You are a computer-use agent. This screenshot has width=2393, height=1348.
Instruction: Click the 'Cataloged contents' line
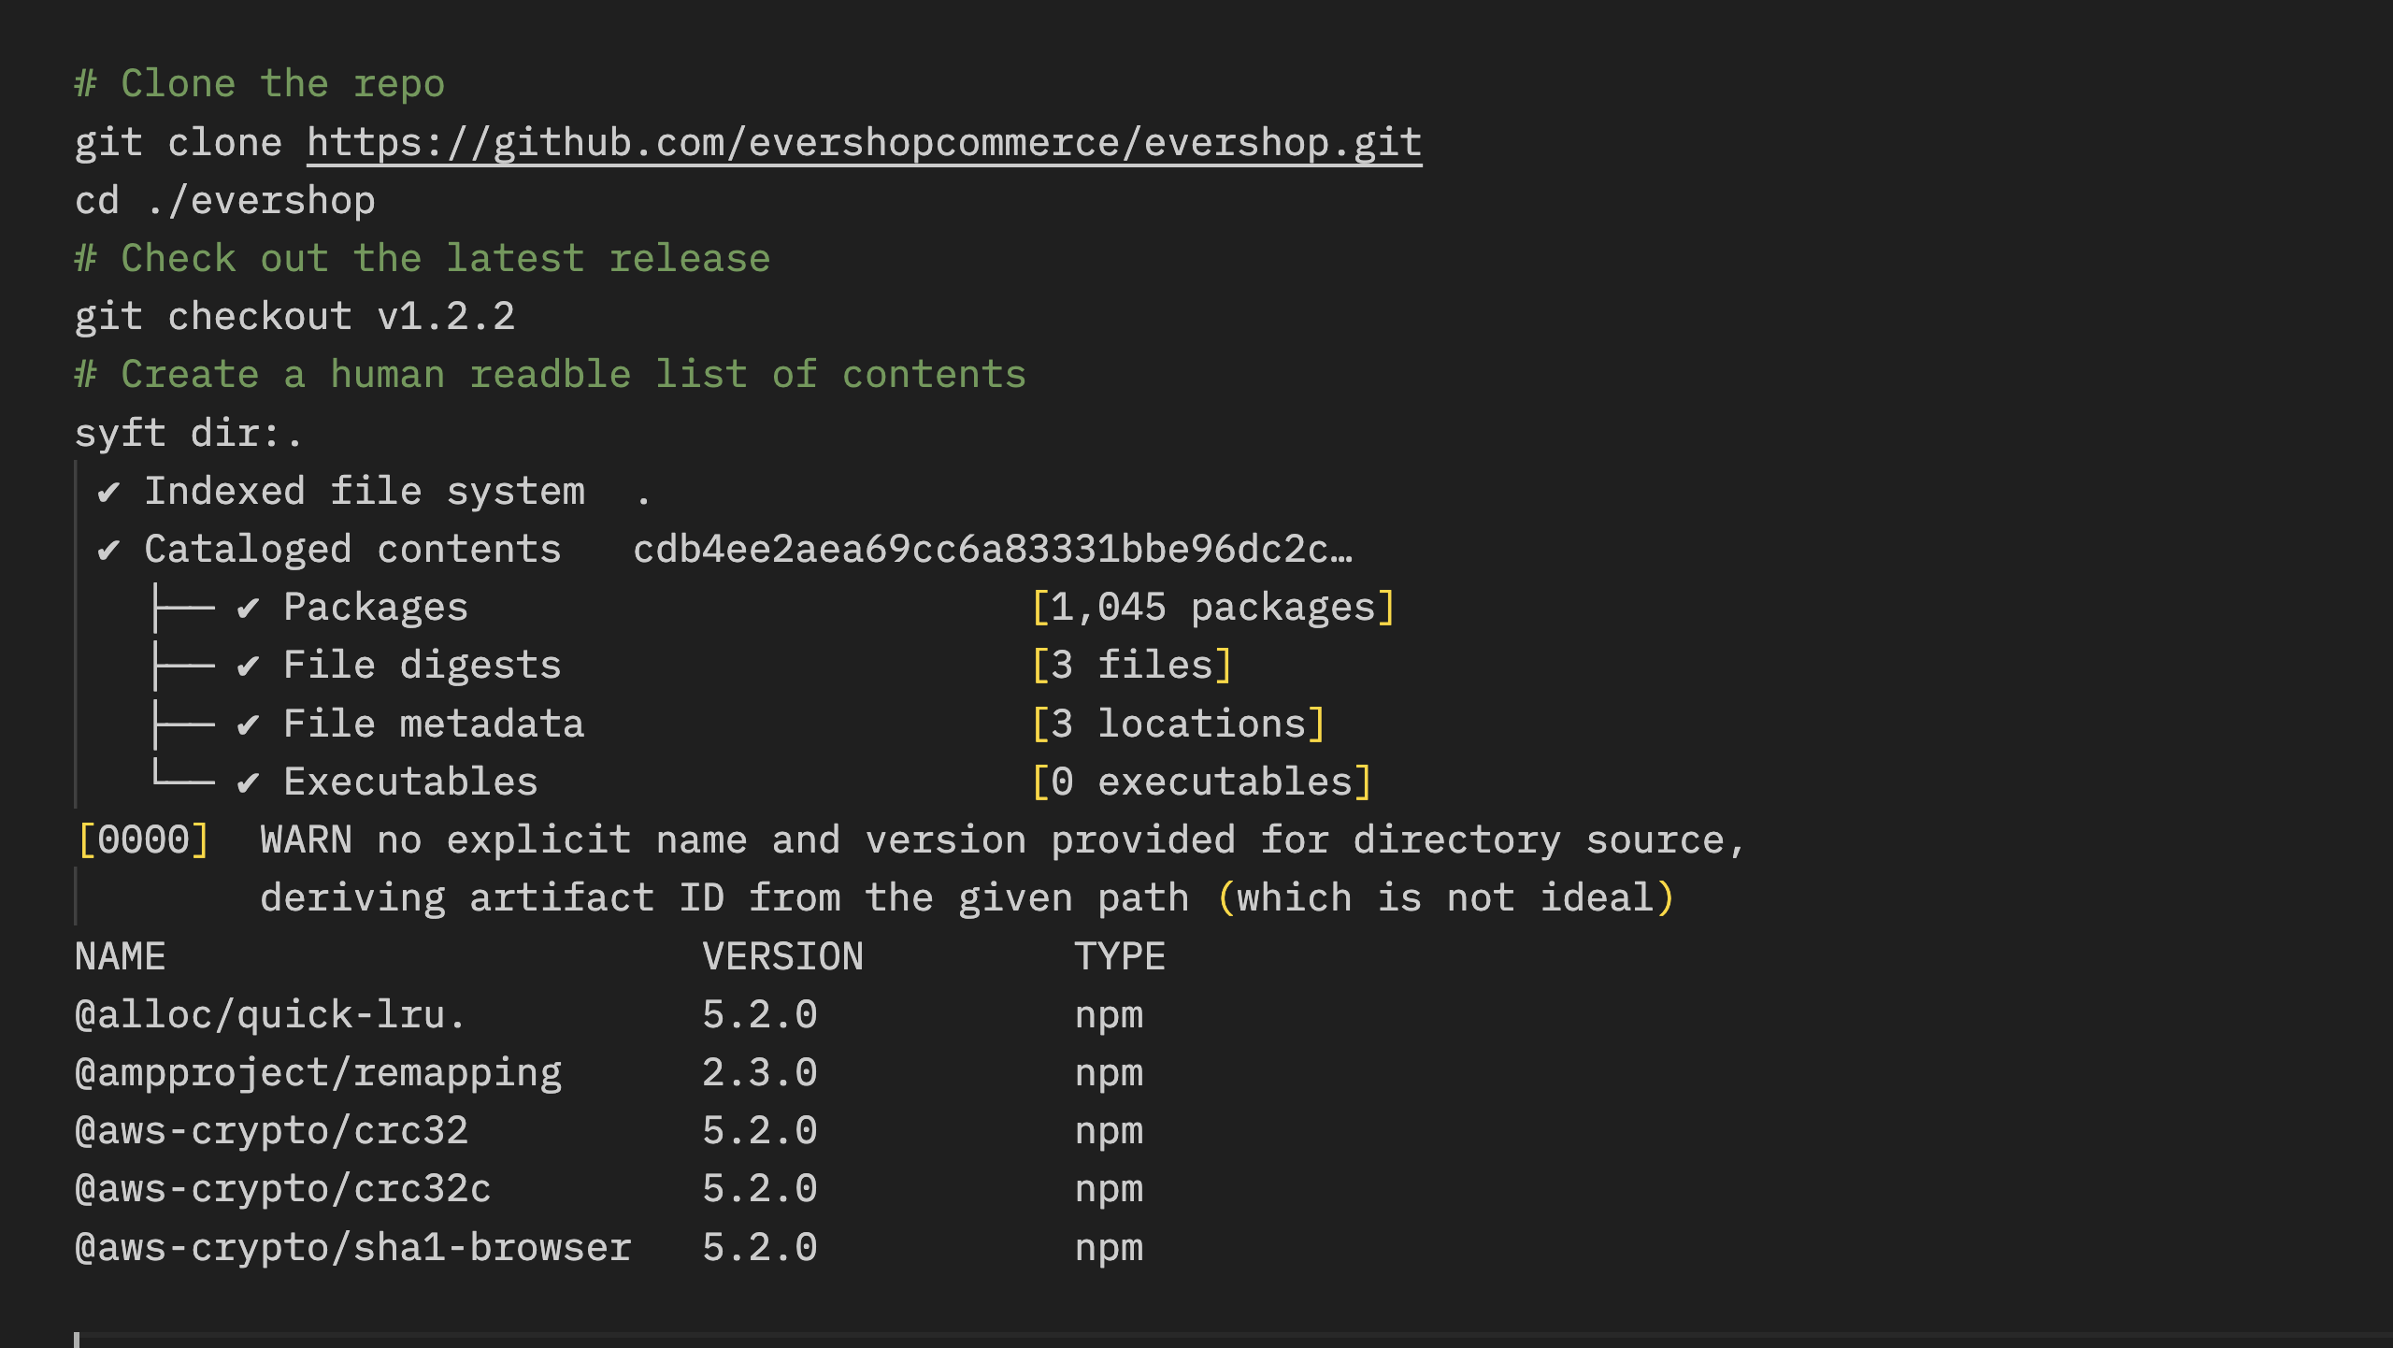click(330, 550)
